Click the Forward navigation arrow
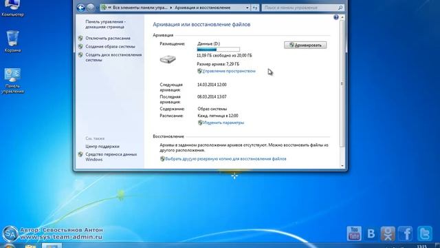 90,8
